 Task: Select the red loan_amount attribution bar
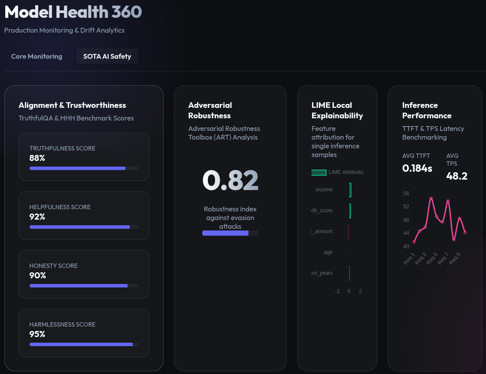[x=348, y=231]
